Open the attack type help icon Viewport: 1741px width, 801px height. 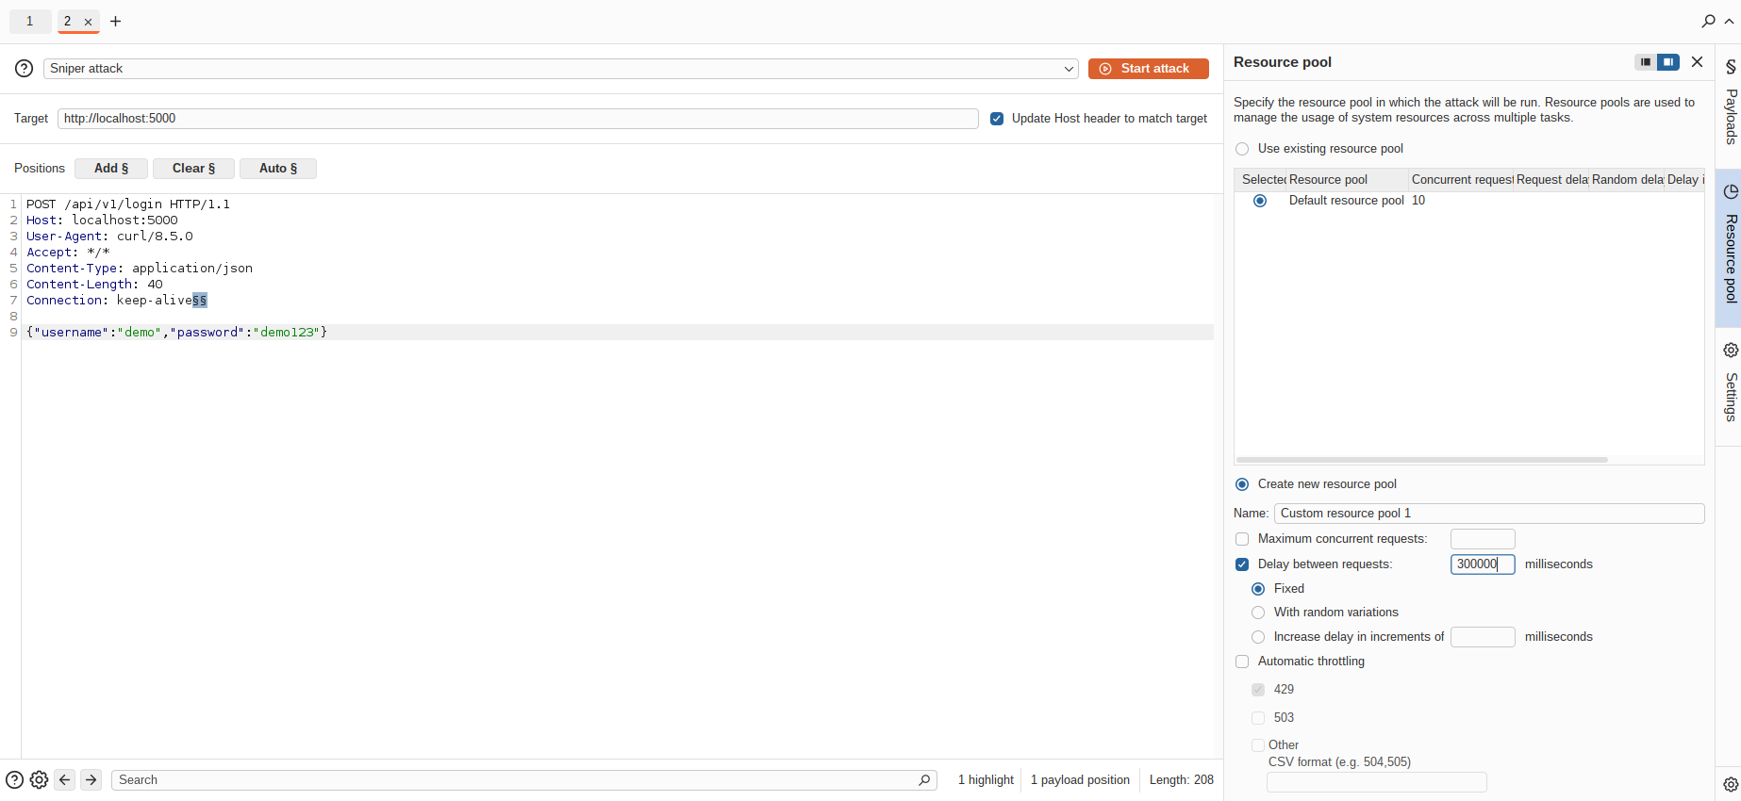(x=25, y=69)
